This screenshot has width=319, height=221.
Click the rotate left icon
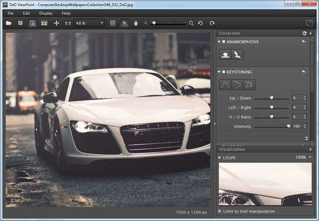click(x=201, y=23)
